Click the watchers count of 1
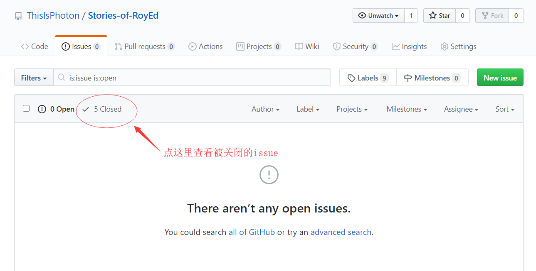Screen dimensions: 536x271 coord(411,16)
